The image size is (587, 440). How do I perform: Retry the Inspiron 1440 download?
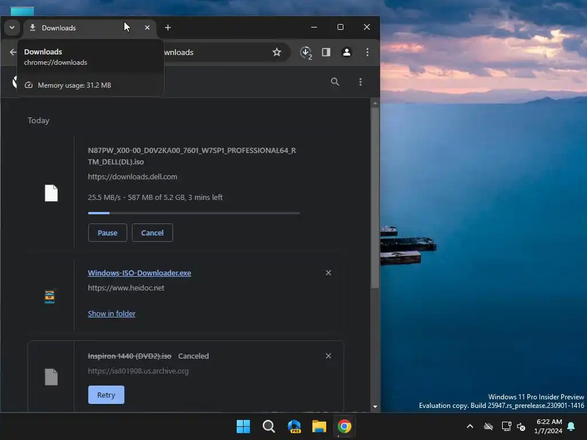click(x=106, y=395)
